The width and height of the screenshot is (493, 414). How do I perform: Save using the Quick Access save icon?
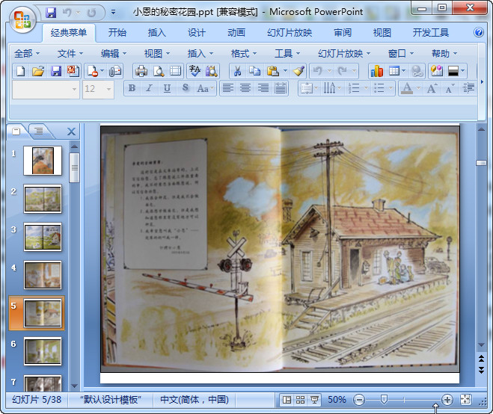click(51, 13)
